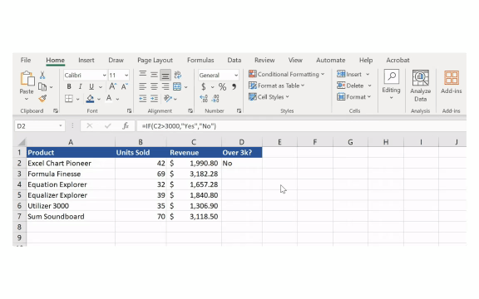The width and height of the screenshot is (479, 299).
Task: Apply Accounting dollar format
Action: [204, 87]
